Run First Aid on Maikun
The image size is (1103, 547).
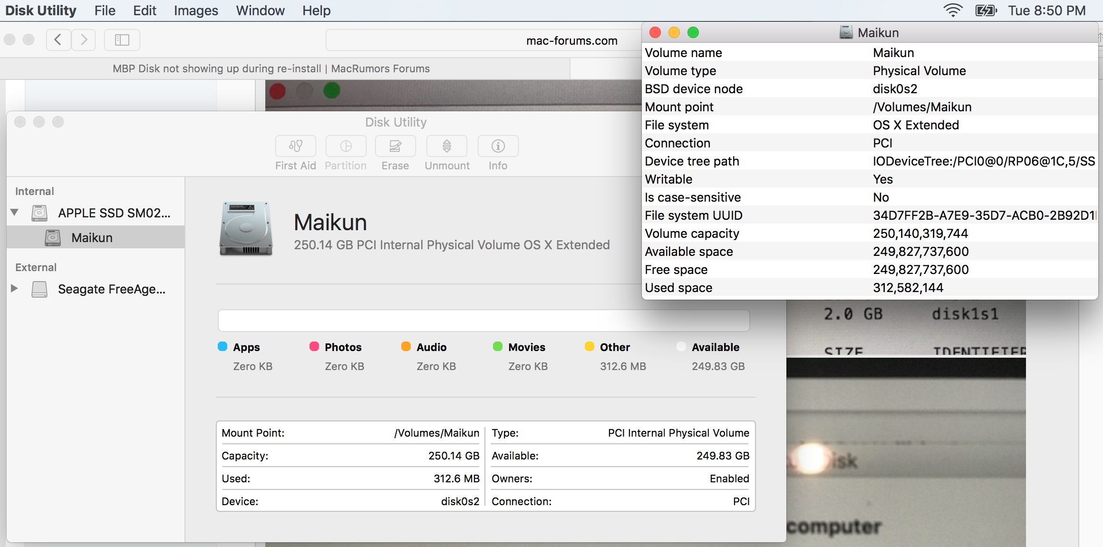[295, 146]
